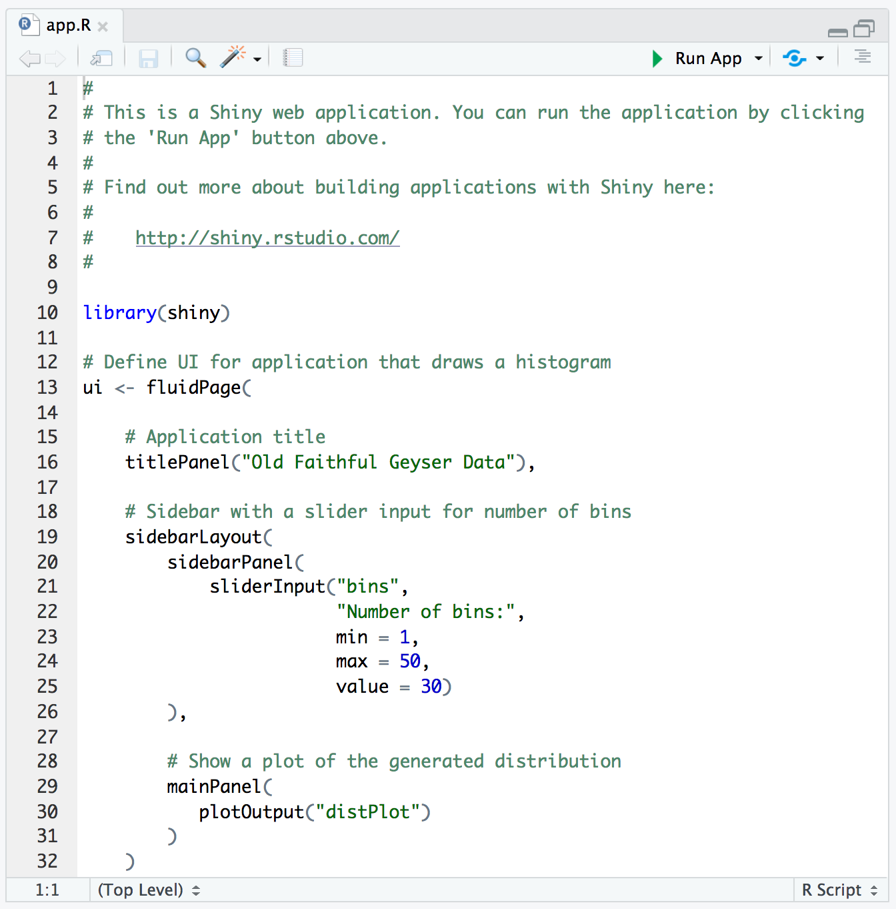This screenshot has width=896, height=909.
Task: Change the R Script file type selector
Action: 840,890
